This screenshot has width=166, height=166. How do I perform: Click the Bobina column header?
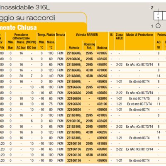point(102,48)
